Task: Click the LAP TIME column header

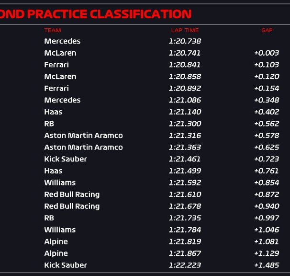Action: (x=185, y=30)
